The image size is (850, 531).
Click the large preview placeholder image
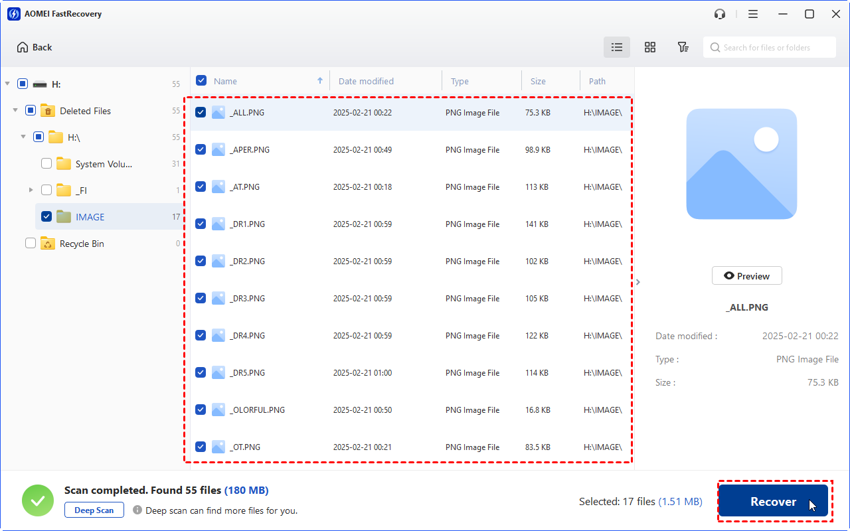coord(742,164)
